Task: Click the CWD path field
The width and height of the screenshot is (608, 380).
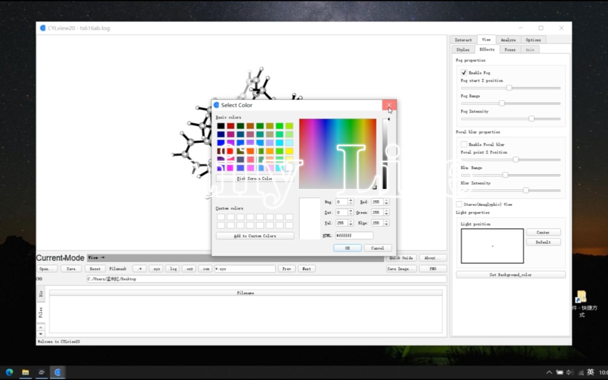Action: click(x=267, y=279)
